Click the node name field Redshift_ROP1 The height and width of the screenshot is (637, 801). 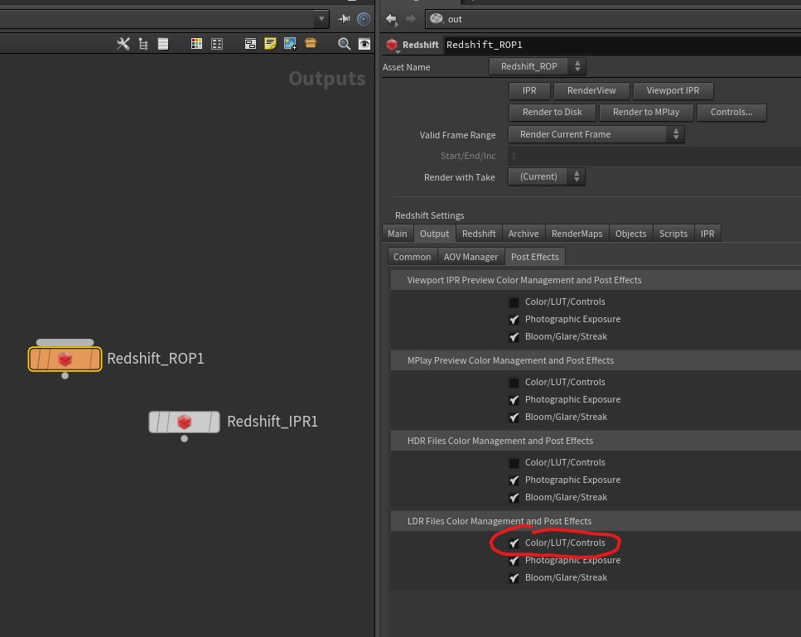pyautogui.click(x=622, y=45)
